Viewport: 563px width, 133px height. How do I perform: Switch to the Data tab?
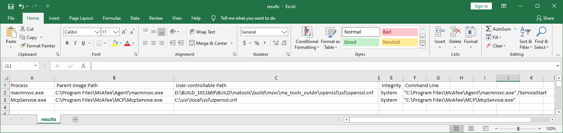(135, 18)
